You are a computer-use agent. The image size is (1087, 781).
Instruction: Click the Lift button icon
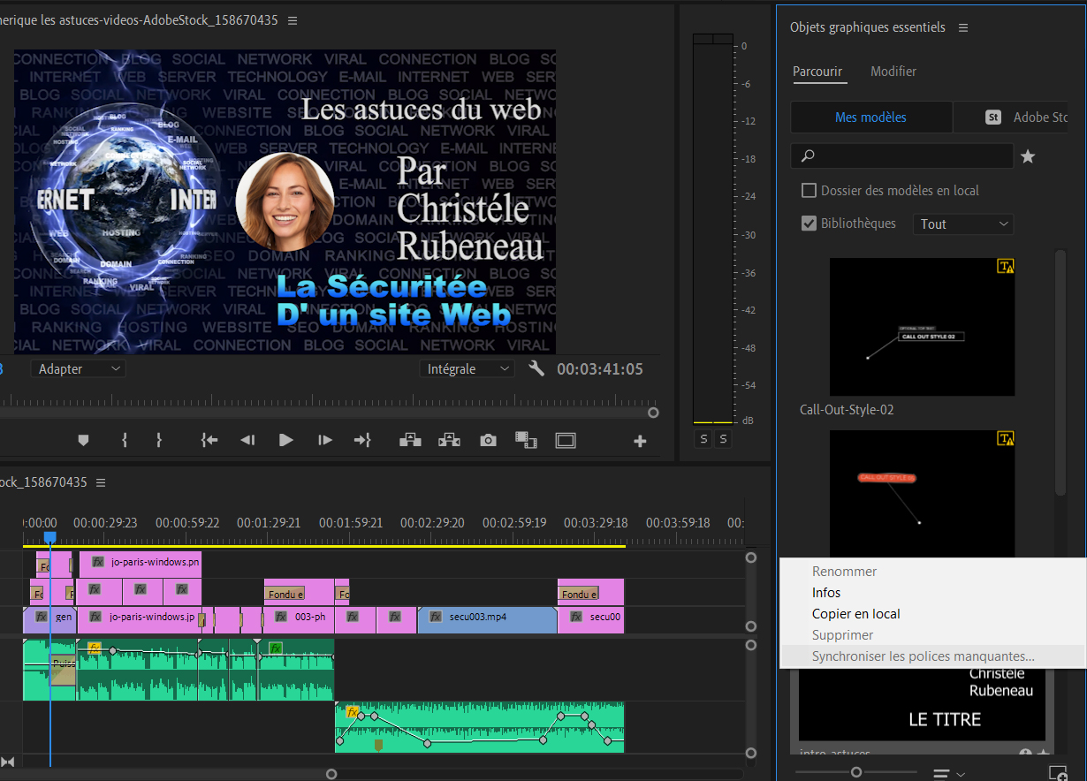410,440
